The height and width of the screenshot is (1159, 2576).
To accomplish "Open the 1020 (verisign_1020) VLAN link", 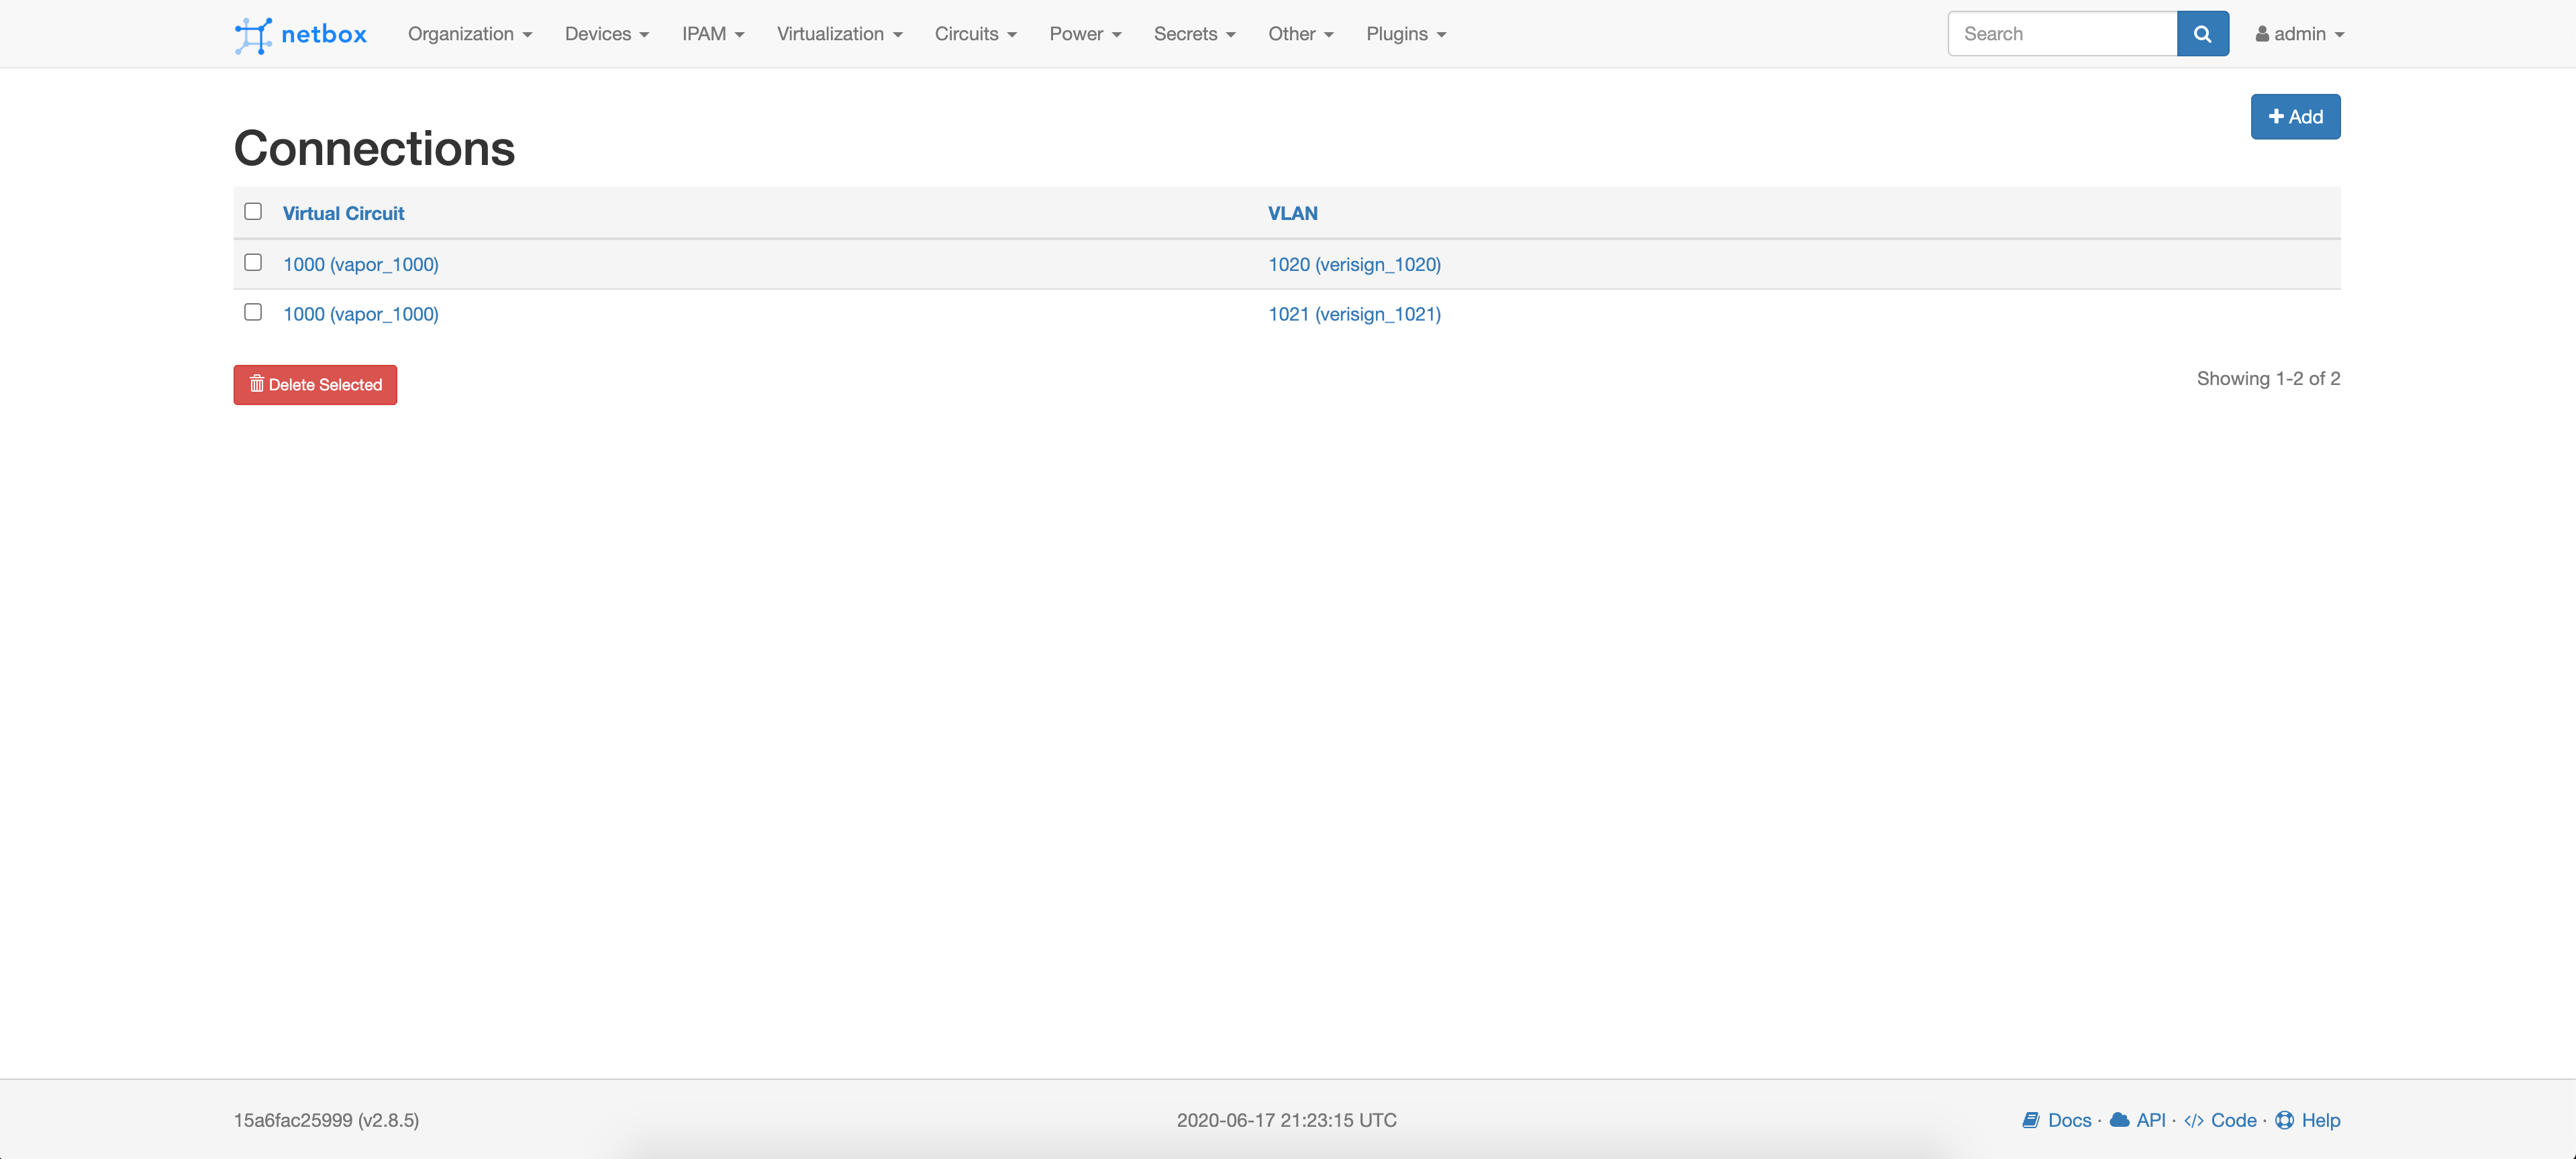I will [x=1354, y=264].
